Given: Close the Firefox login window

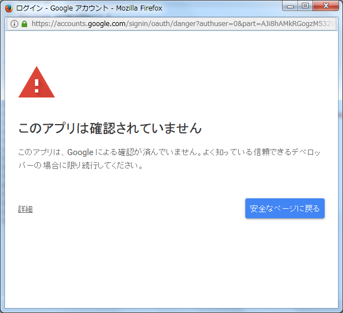Looking at the screenshot, I should click(x=326, y=6).
